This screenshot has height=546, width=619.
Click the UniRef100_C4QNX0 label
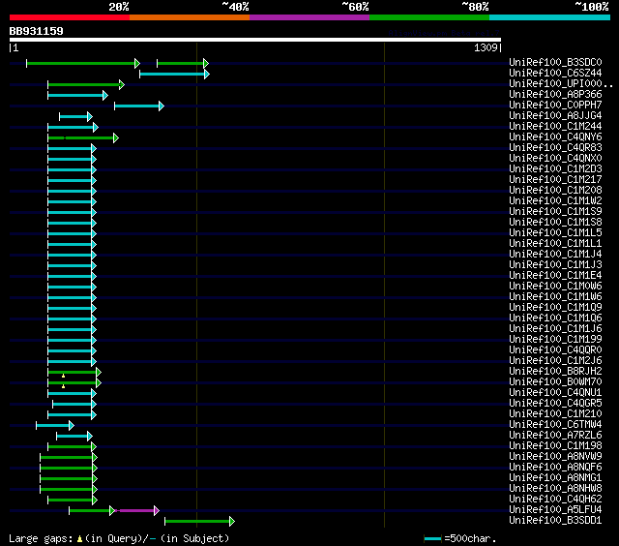(x=555, y=159)
